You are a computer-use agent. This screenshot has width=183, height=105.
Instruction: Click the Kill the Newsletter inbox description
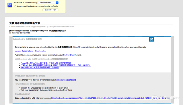42,26
